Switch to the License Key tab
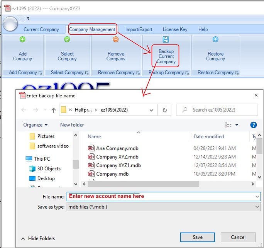 (175, 29)
